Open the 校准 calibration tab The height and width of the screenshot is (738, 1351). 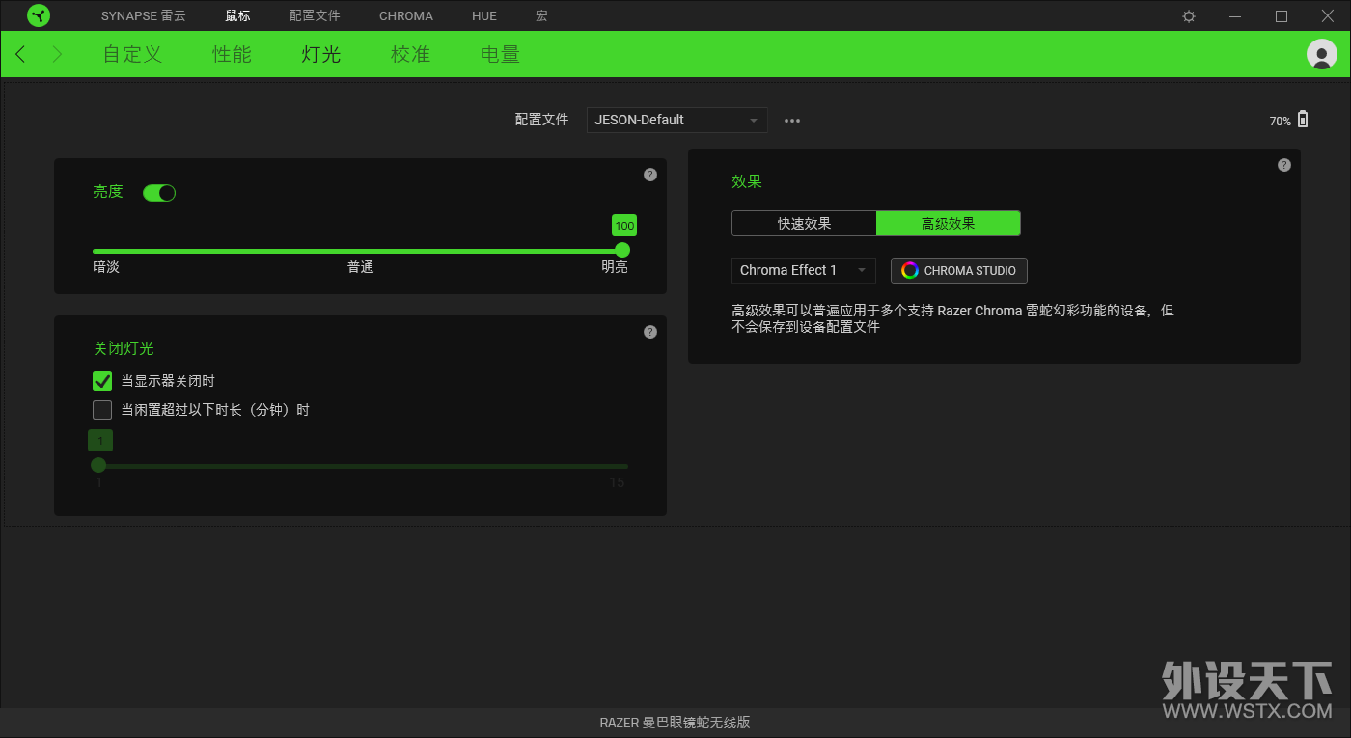(x=410, y=54)
